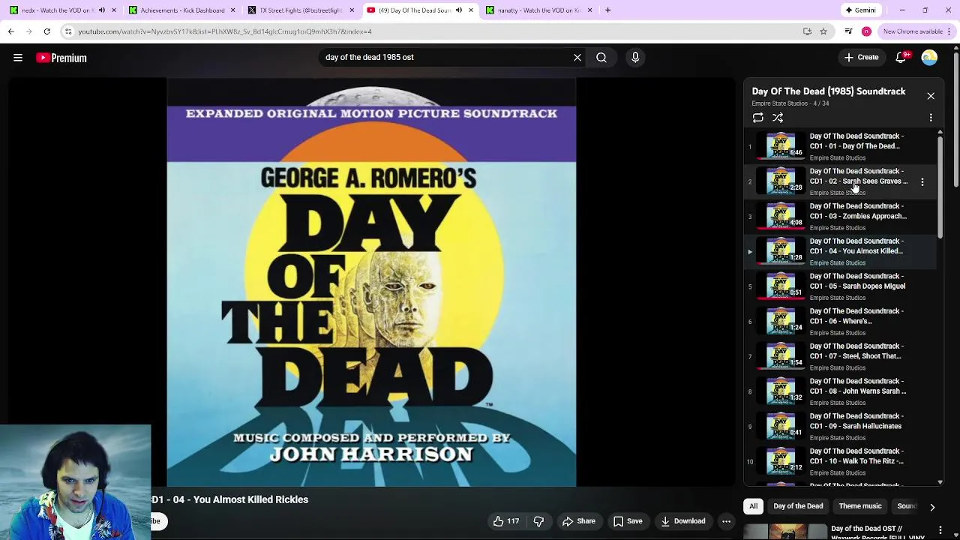Viewport: 960px width, 540px height.
Task: Click the Gemini button
Action: coord(860,10)
